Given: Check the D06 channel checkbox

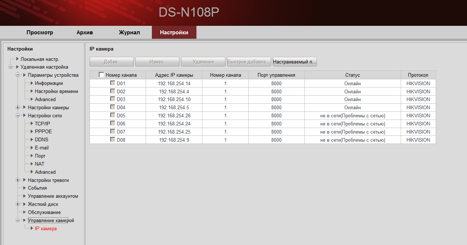Looking at the screenshot, I should [x=112, y=124].
